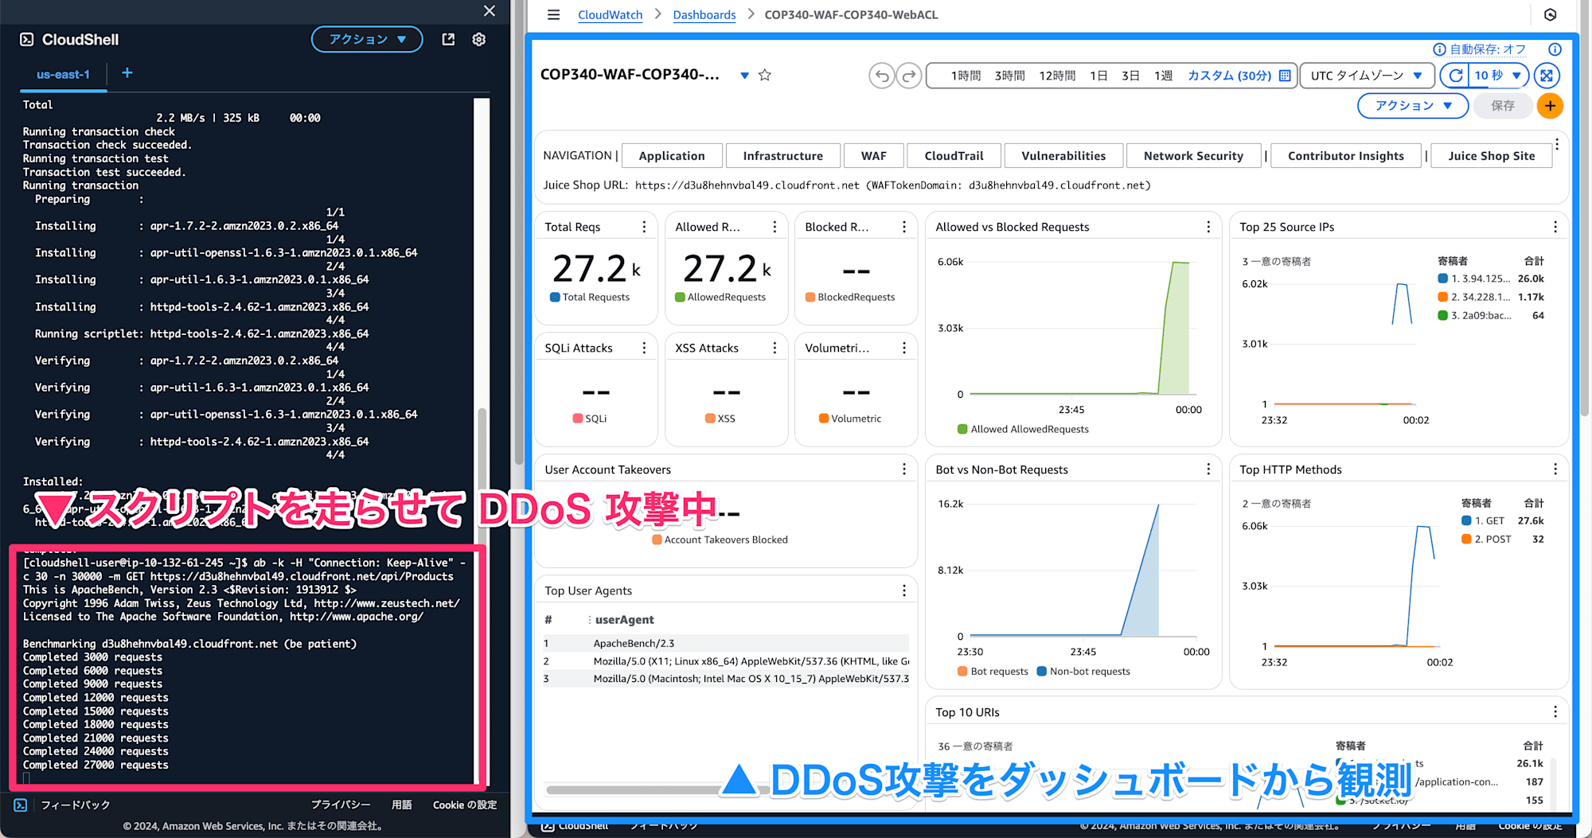Viewport: 1592px width, 838px height.
Task: Open Cookie settings in CloudShell footer
Action: click(x=465, y=805)
